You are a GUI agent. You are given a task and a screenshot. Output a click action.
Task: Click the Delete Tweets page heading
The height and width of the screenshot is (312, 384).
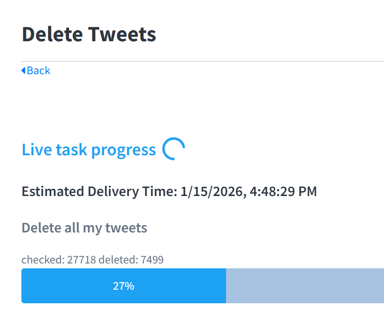89,34
